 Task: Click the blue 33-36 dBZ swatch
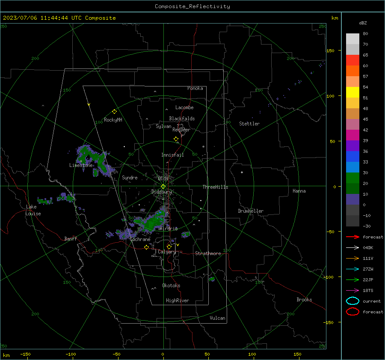tap(352, 156)
